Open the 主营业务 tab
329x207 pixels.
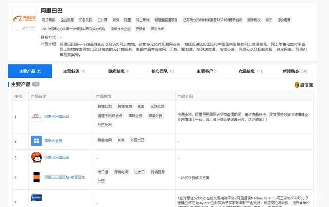(x=74, y=71)
